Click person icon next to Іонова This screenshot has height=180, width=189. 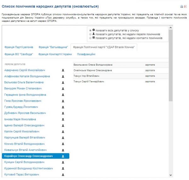click(x=63, y=119)
